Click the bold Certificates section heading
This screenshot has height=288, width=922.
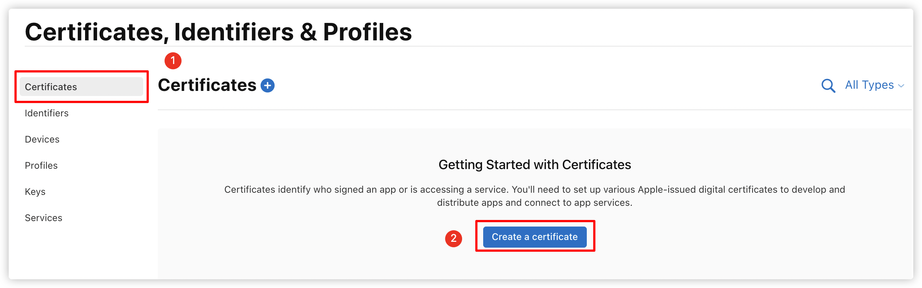[207, 85]
